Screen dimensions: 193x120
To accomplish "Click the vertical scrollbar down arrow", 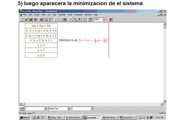I will coord(165,101).
